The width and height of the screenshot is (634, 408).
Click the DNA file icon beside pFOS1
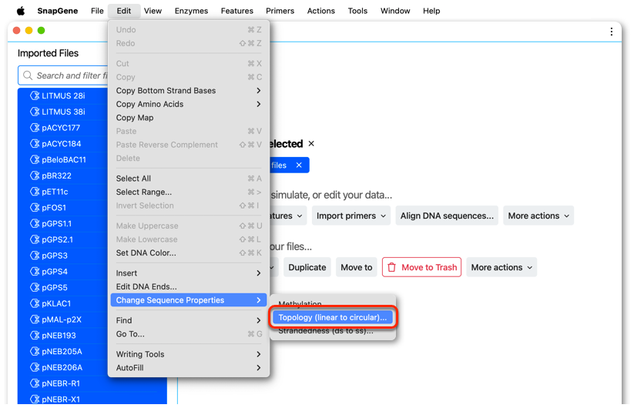[x=35, y=208]
